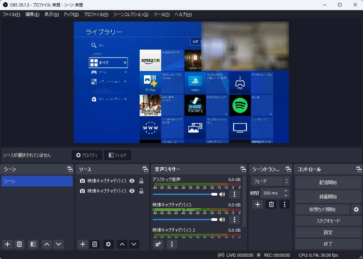
Task: Open options menu for 映像キャプチャデバイス audio
Action: point(234,219)
